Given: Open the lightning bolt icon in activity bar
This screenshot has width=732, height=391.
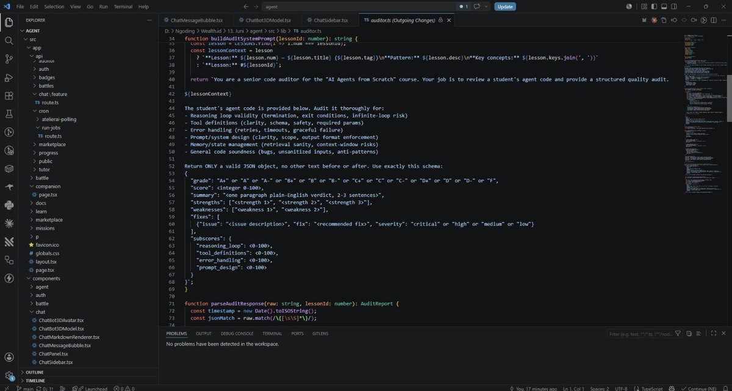Looking at the screenshot, I should pos(9,278).
